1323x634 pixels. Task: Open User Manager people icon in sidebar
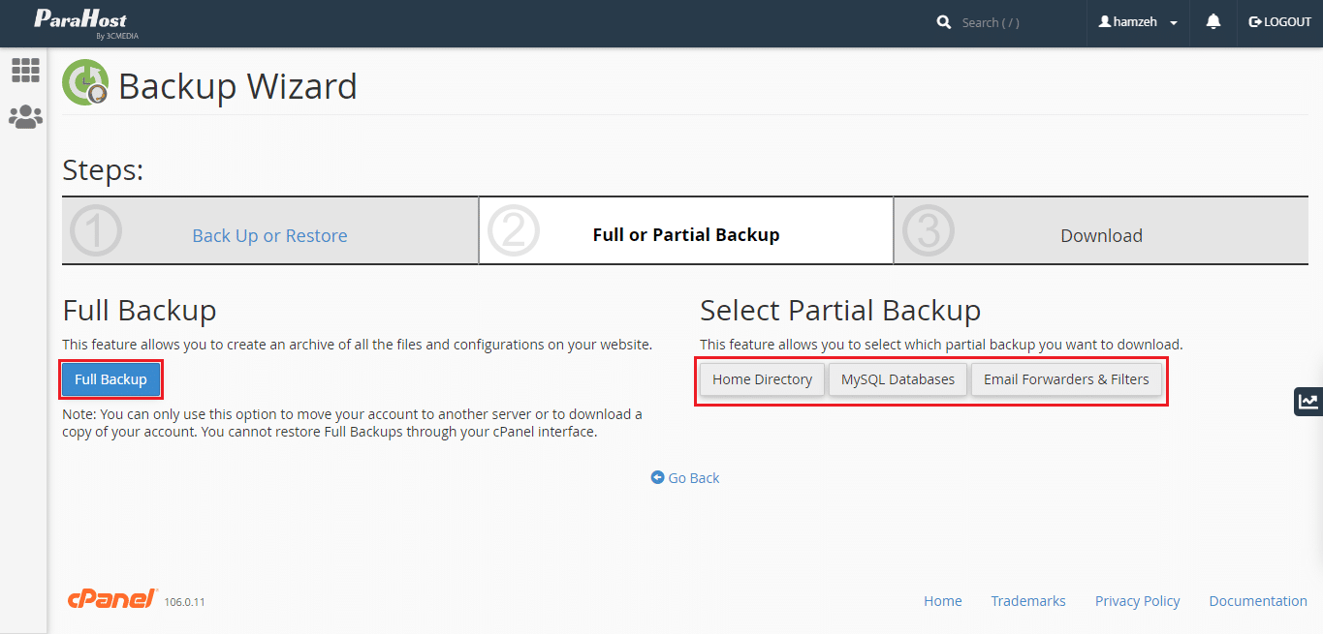click(25, 117)
